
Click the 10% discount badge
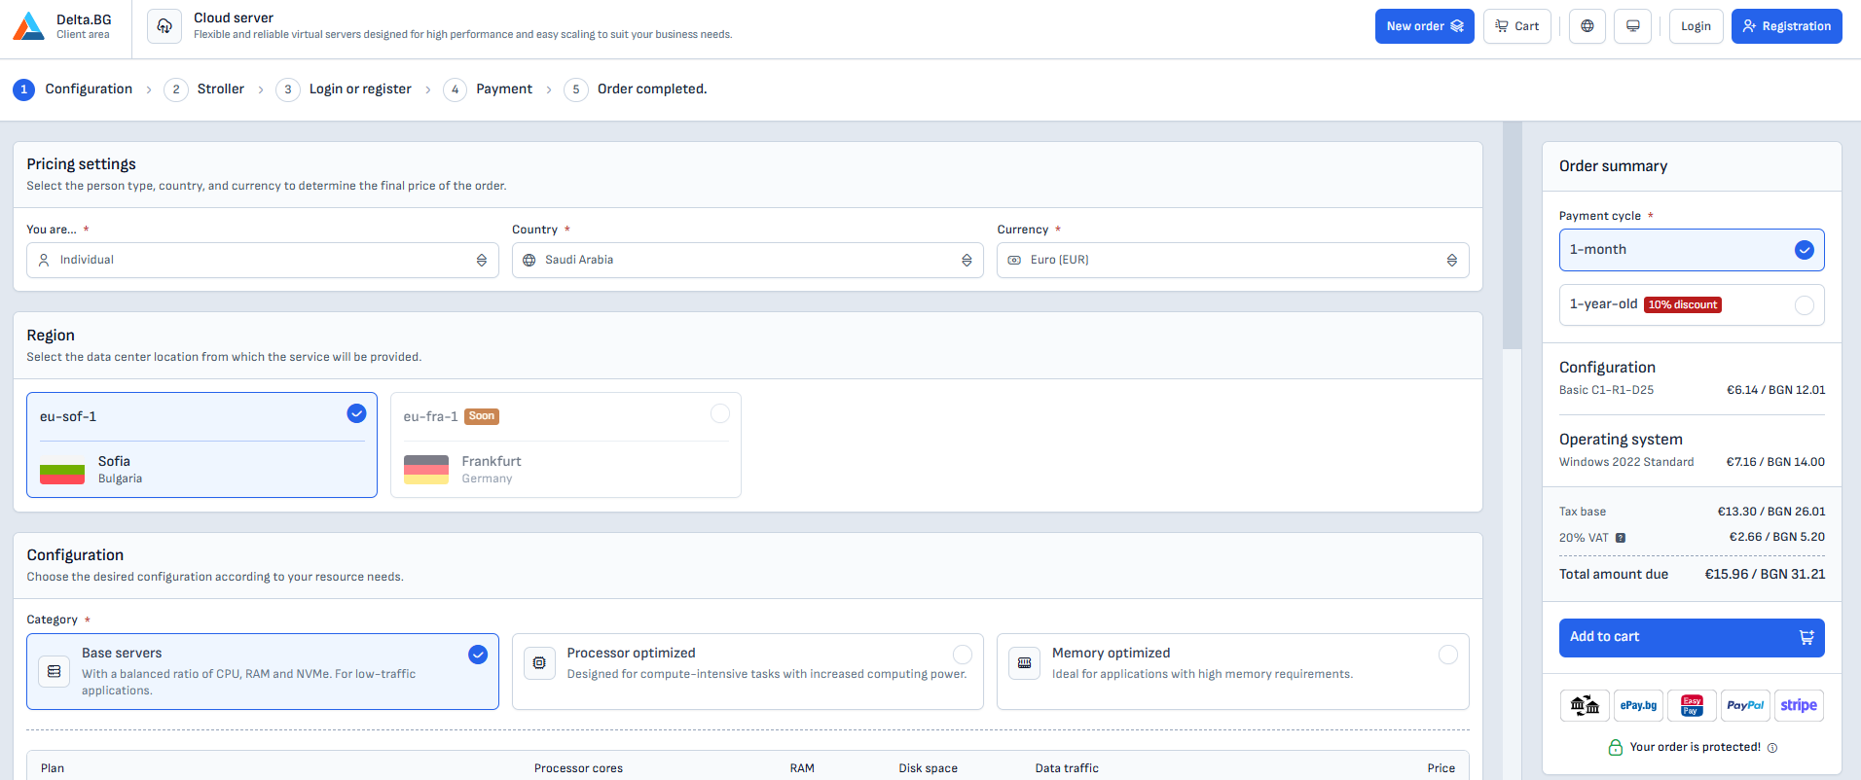coord(1683,305)
